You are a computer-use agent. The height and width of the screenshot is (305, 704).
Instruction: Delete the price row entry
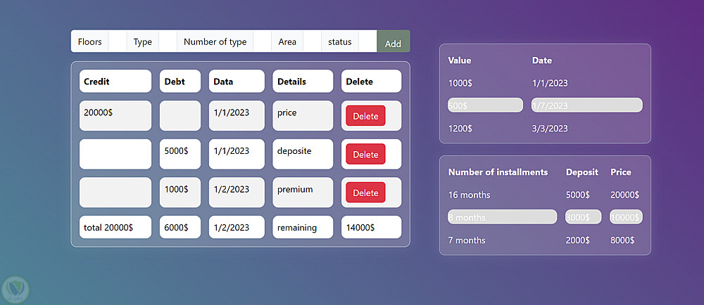click(x=365, y=116)
